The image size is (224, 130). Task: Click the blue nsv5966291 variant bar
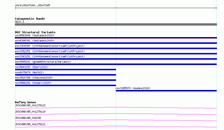pyautogui.click(x=65, y=85)
